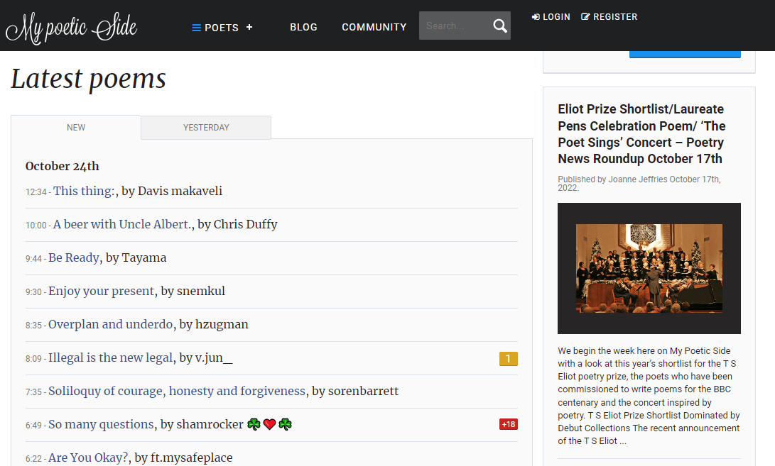Image resolution: width=775 pixels, height=466 pixels.
Task: Click the My poetic Side logo
Action: coord(71,27)
